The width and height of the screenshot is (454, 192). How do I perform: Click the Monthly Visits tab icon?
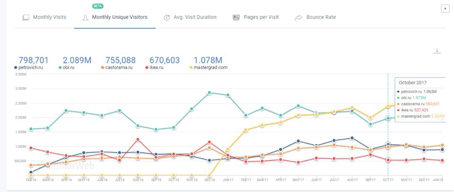click(x=26, y=17)
